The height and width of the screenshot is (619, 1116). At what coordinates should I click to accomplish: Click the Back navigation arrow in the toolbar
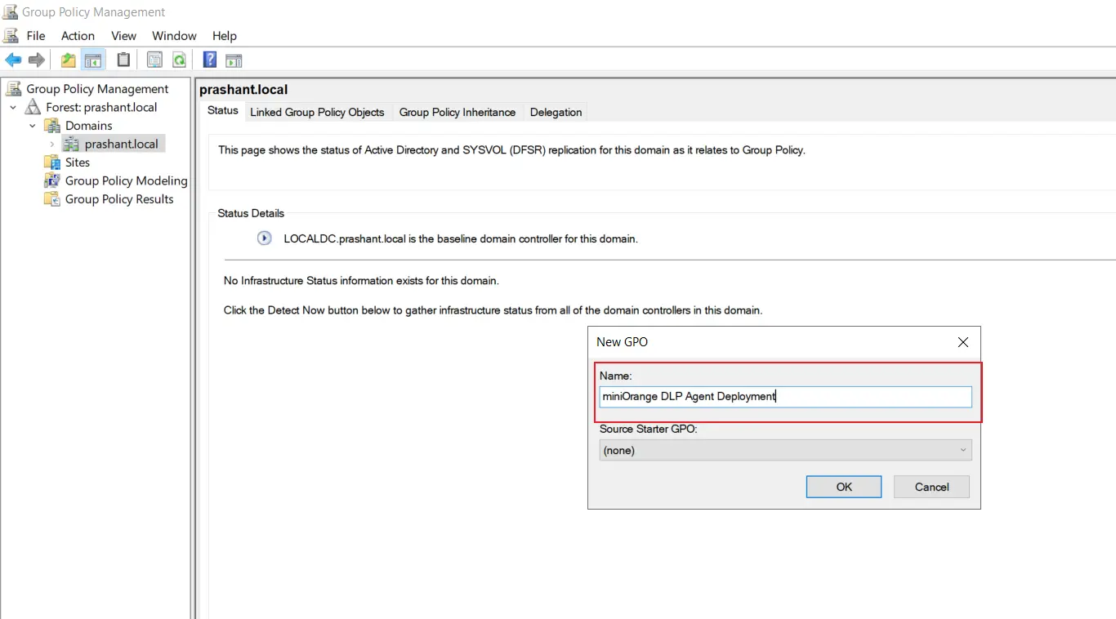tap(13, 59)
